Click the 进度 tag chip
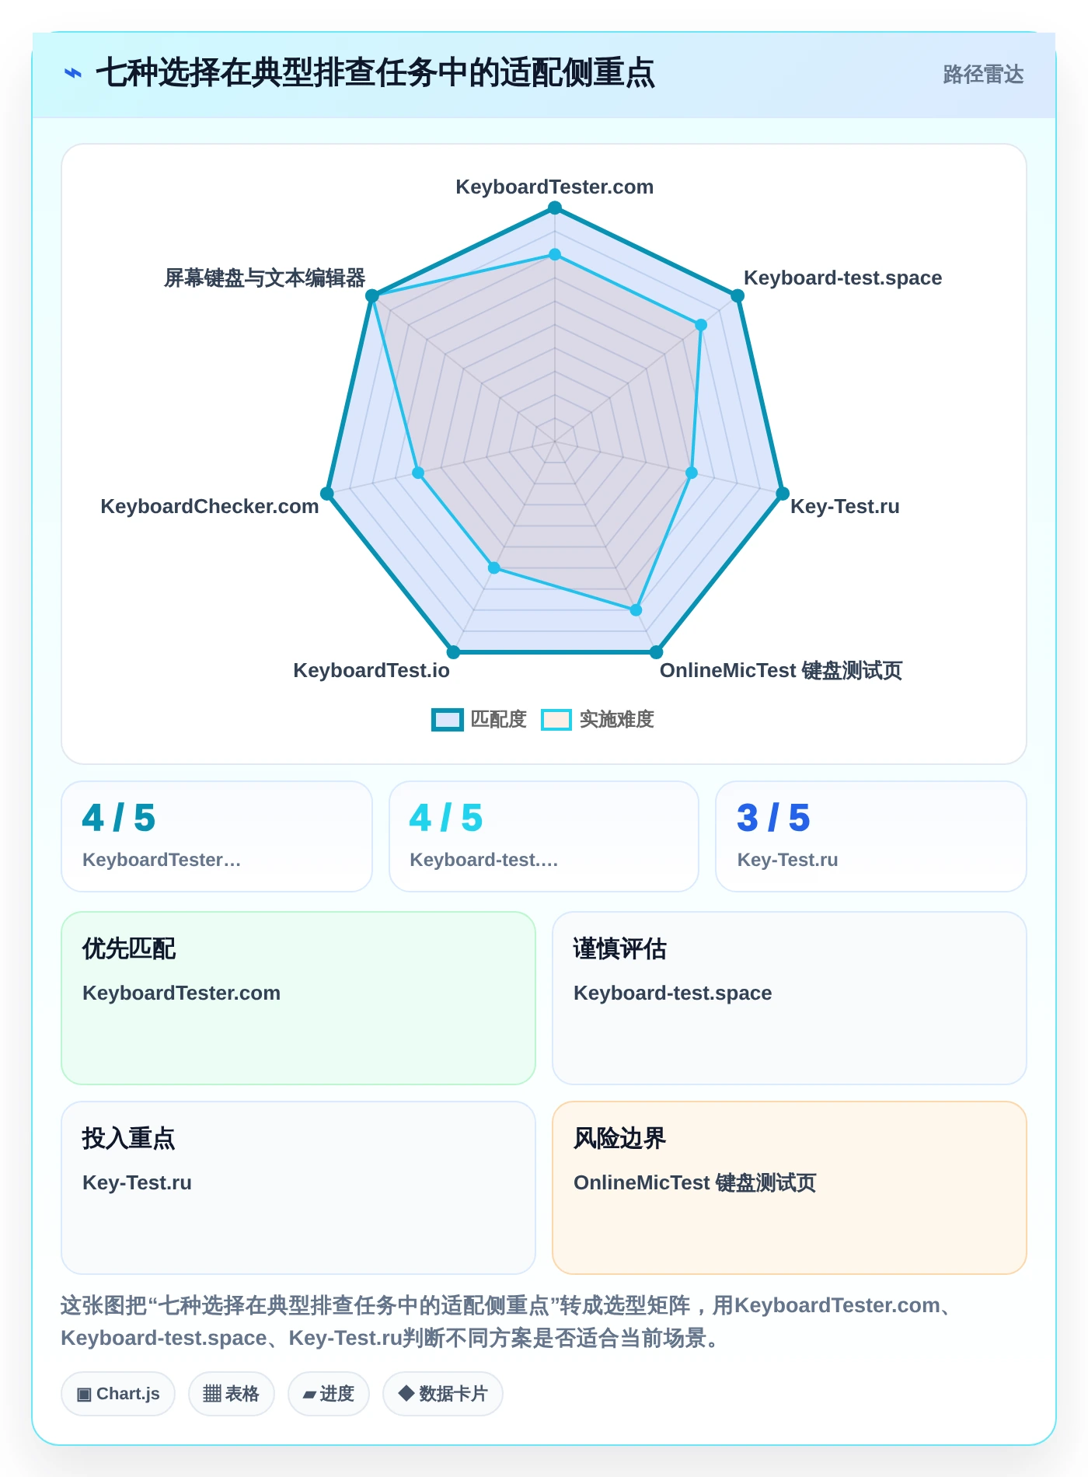Screen dimensions: 1088x1477 (x=329, y=1394)
